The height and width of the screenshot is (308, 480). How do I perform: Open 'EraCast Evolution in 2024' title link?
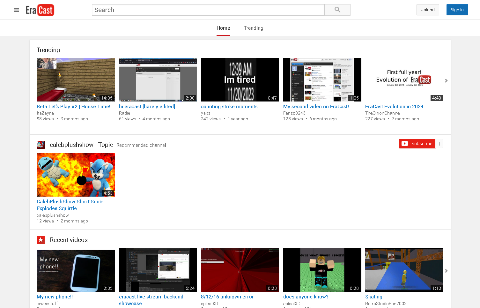(x=394, y=107)
